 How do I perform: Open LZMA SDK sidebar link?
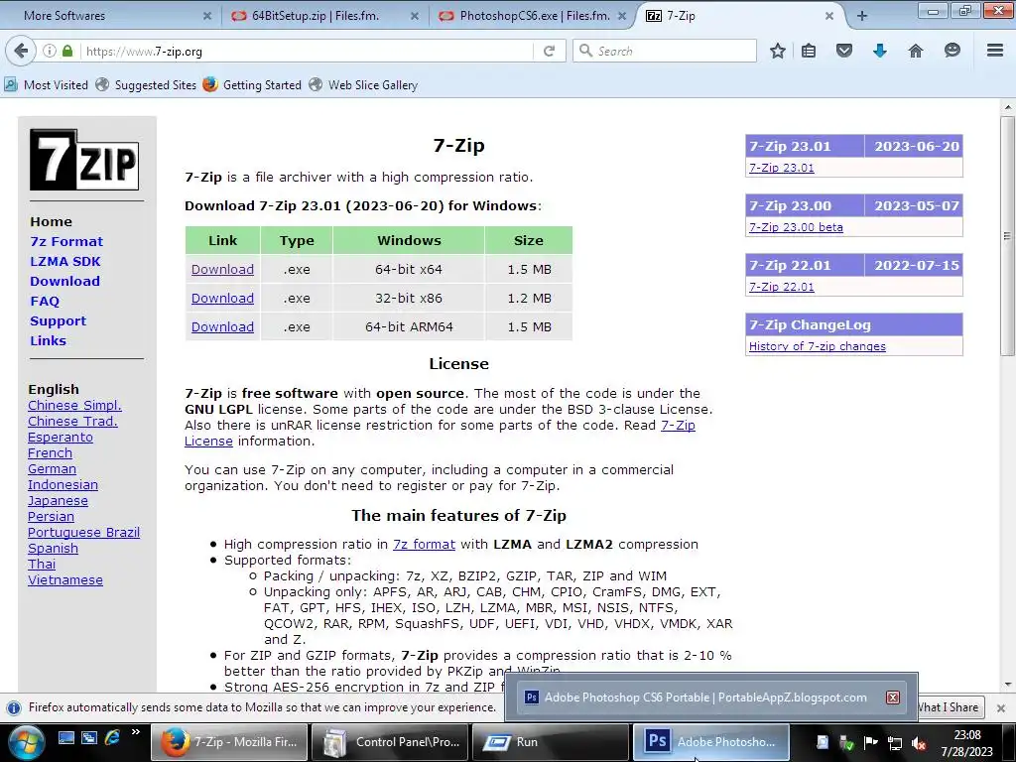pyautogui.click(x=65, y=261)
